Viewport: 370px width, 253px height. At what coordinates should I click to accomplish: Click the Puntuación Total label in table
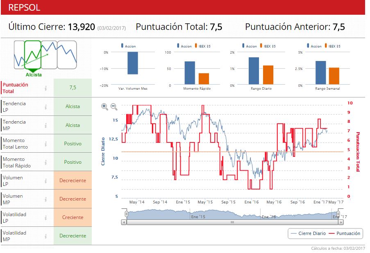click(x=15, y=88)
